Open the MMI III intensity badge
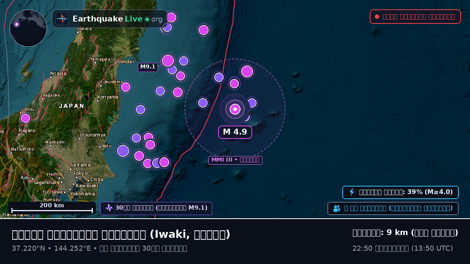This screenshot has width=470, height=264. (x=235, y=160)
